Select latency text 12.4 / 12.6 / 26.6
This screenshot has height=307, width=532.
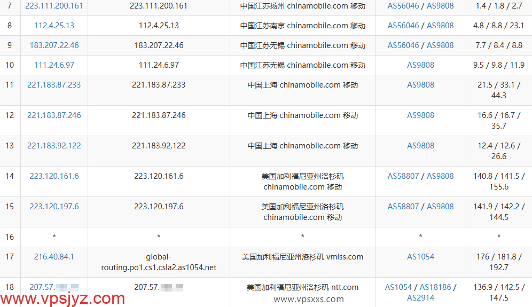[x=499, y=151]
